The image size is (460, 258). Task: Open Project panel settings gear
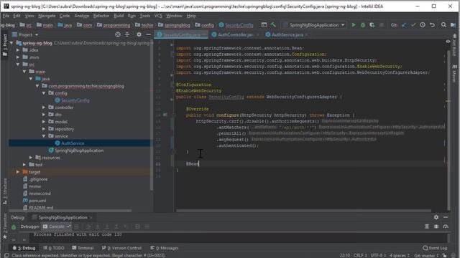pos(139,34)
